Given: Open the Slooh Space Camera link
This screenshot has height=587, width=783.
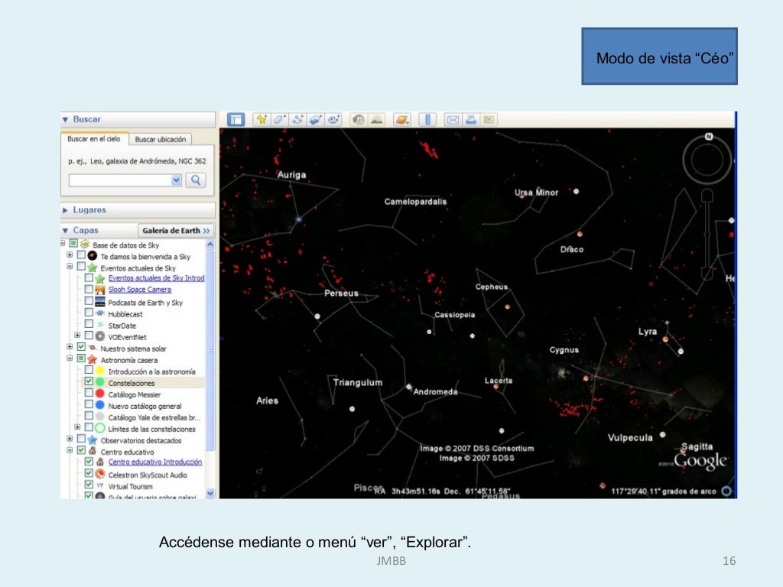Looking at the screenshot, I should [x=140, y=290].
